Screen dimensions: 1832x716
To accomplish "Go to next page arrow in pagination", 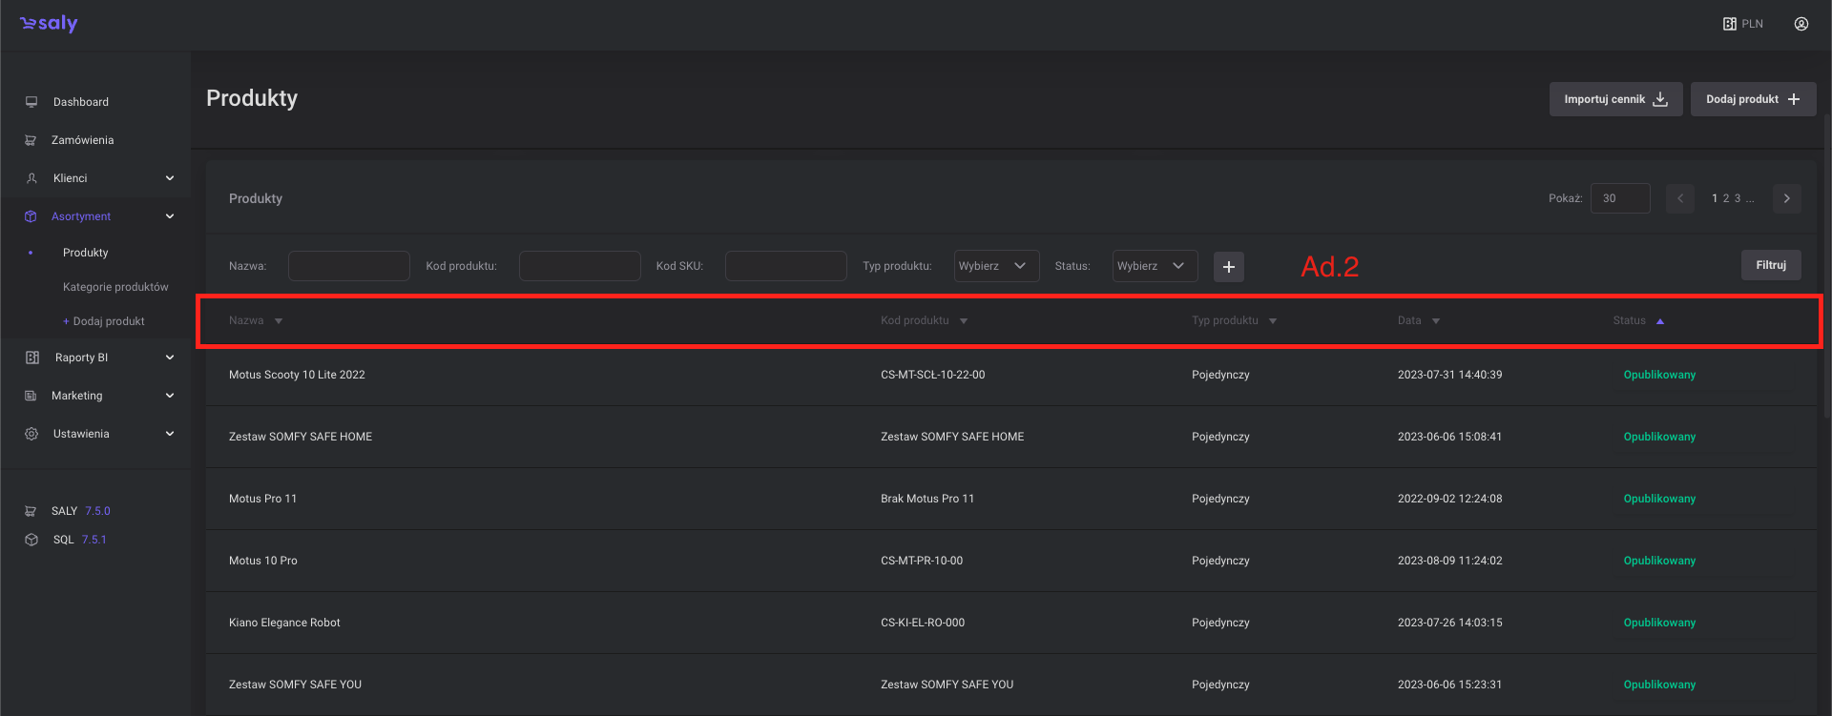I will coord(1786,198).
